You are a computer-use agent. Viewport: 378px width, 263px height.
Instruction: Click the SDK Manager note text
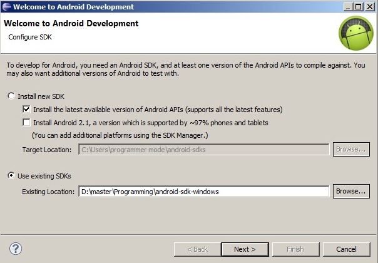click(x=120, y=135)
